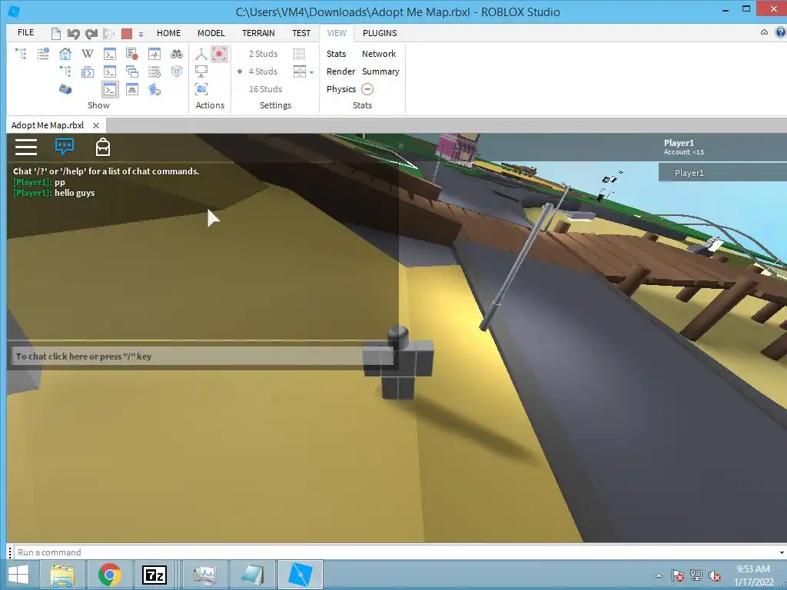Viewport: 787px width, 590px height.
Task: Click the muted volume tray icon
Action: [714, 575]
